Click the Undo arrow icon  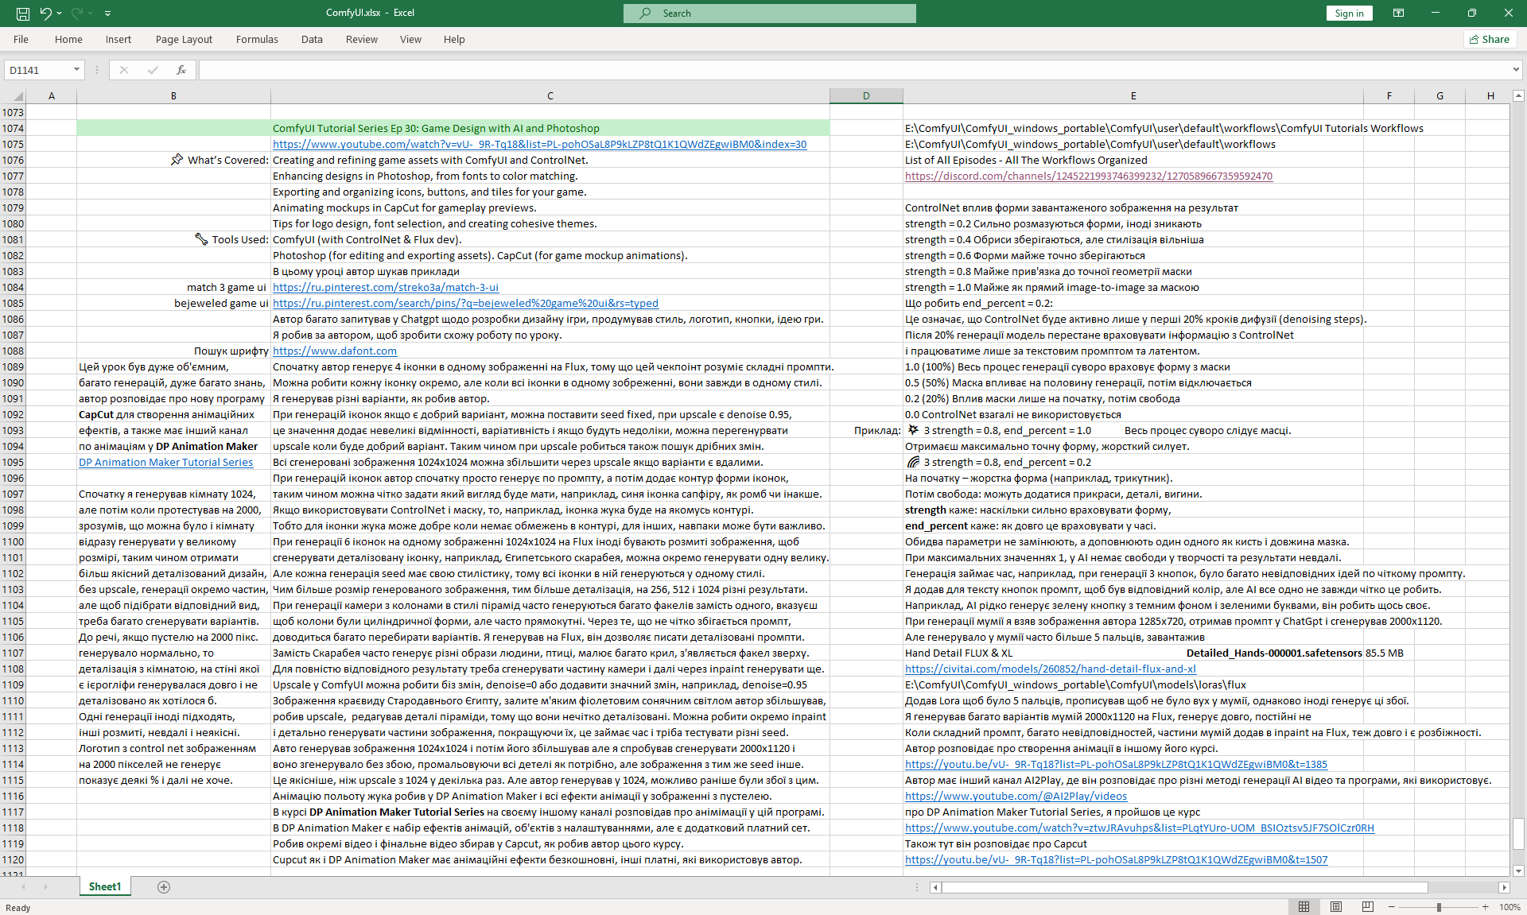click(45, 13)
